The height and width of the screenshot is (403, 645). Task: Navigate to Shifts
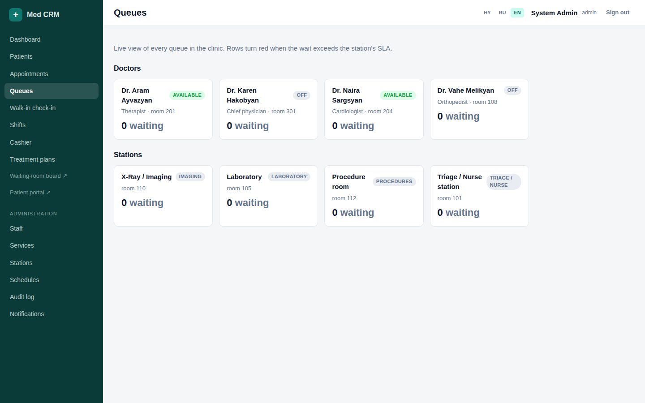tap(52, 125)
